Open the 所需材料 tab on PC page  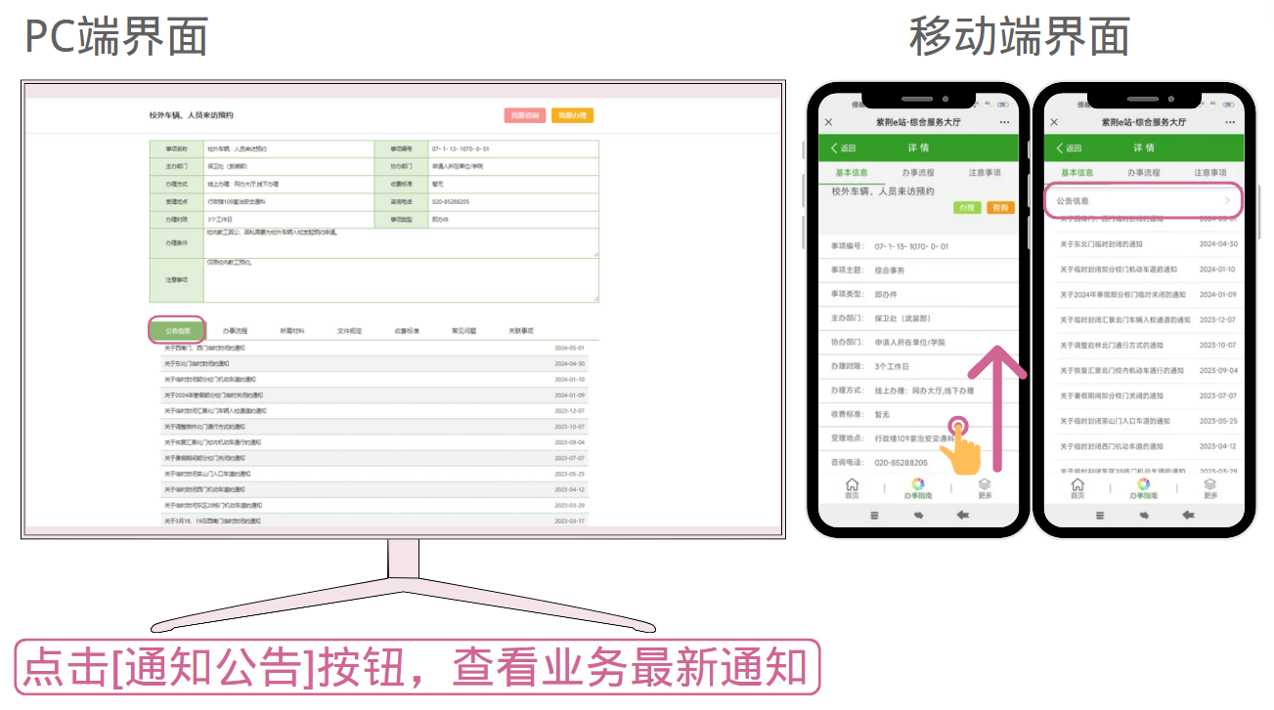click(292, 331)
